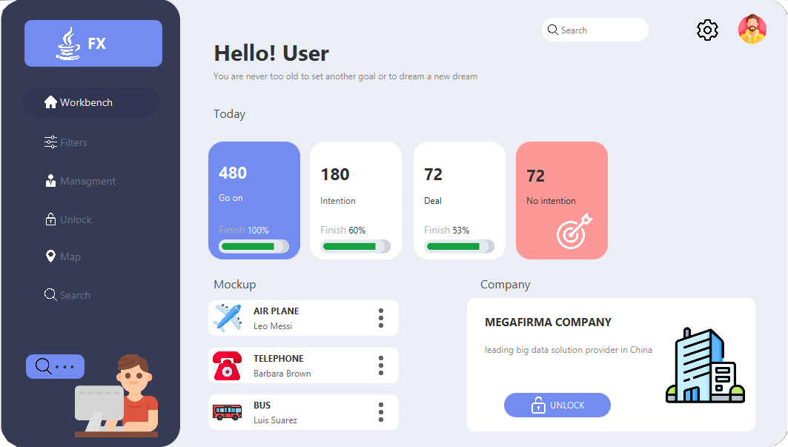Screen dimensions: 788x447
Task: Click the bus icon next to Luis Suarez
Action: click(227, 412)
